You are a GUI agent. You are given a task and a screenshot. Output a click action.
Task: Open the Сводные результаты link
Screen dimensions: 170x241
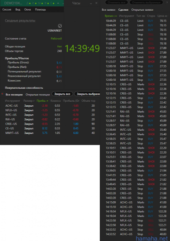click(20, 21)
